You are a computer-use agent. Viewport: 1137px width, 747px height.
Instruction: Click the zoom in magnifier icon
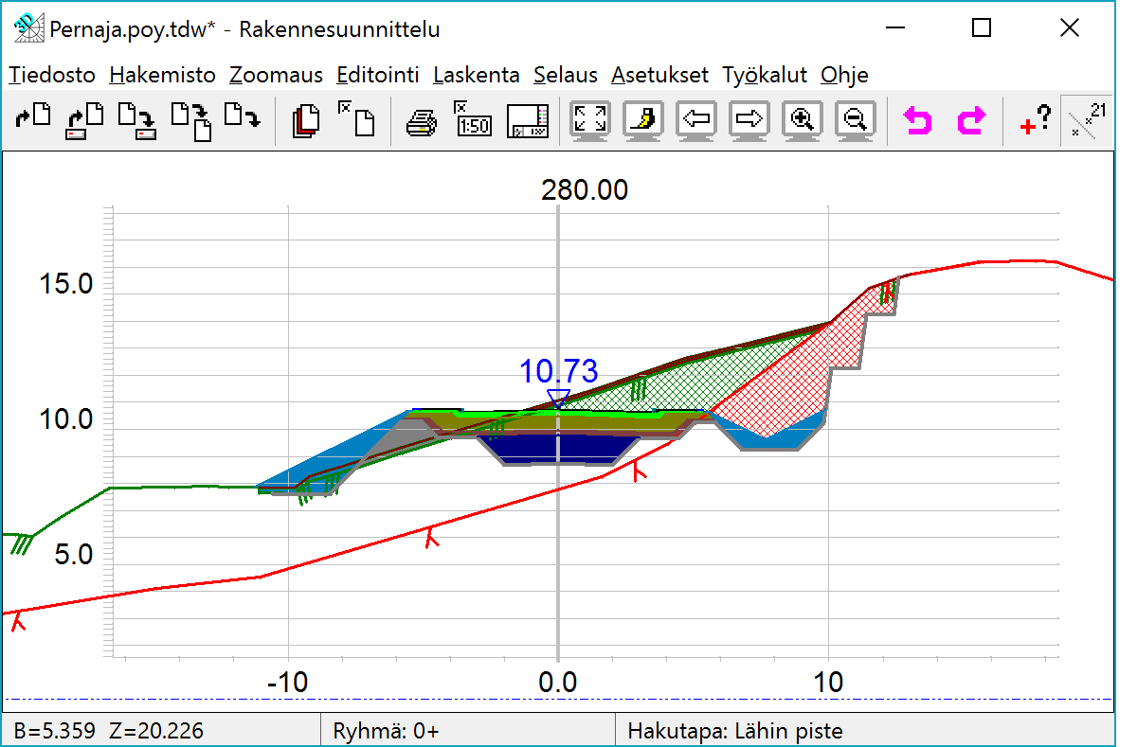[x=803, y=120]
